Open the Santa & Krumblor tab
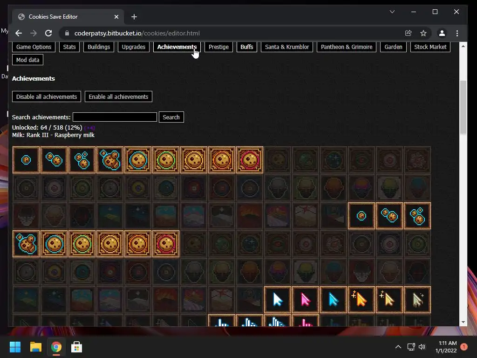The height and width of the screenshot is (358, 477). pos(287,47)
